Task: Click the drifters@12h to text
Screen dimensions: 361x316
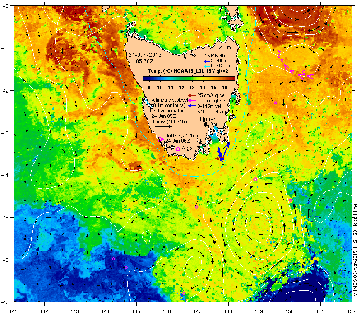Action: point(183,135)
